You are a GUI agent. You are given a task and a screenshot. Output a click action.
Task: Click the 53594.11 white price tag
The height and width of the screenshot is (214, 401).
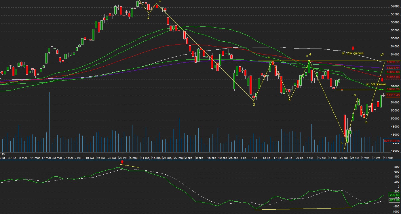point(393,62)
